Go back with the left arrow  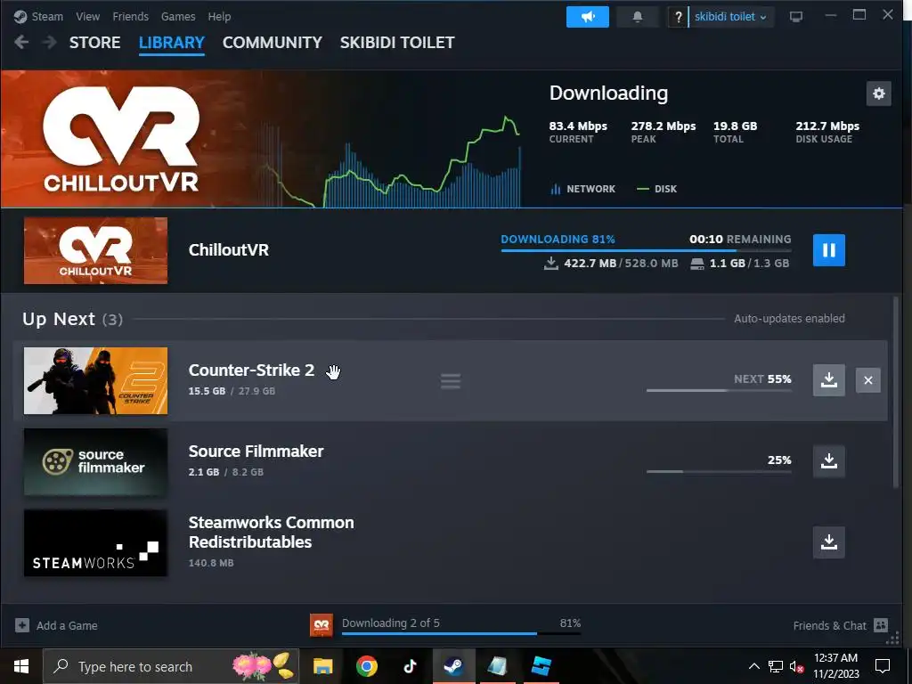[21, 42]
